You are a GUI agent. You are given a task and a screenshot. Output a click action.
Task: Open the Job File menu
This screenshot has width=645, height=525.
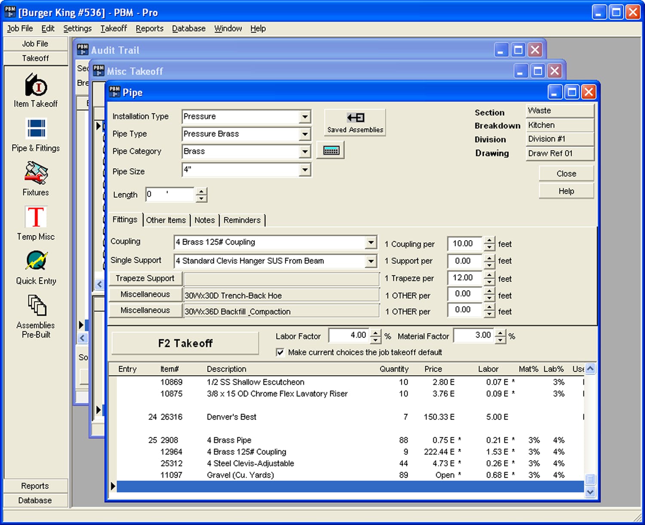pyautogui.click(x=20, y=28)
